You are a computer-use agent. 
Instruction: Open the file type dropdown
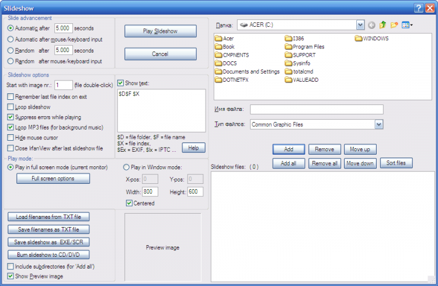point(379,124)
